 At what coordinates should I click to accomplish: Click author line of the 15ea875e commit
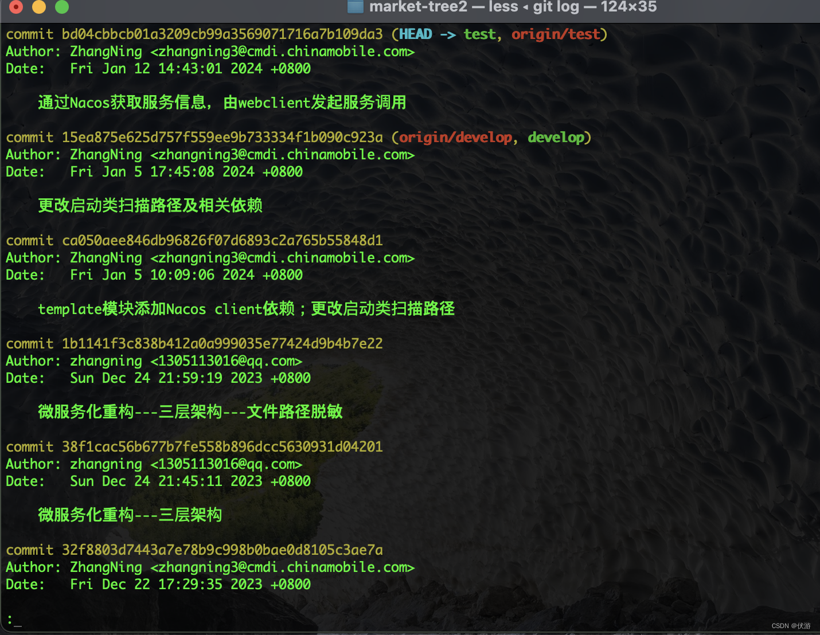(x=210, y=155)
